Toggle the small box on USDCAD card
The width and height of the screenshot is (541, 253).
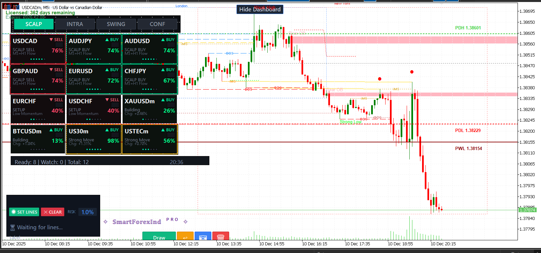(59, 45)
